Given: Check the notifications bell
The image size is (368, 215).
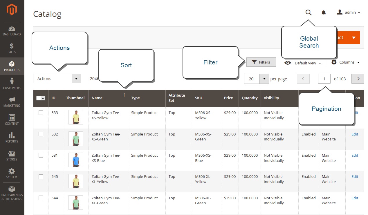Looking at the screenshot, I should click(x=324, y=12).
